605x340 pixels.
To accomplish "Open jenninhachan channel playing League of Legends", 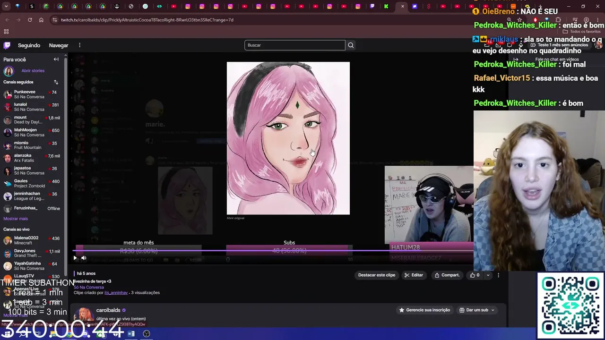I will (32, 196).
